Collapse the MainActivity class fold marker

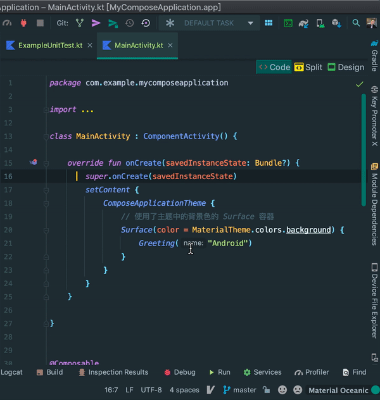click(46, 137)
